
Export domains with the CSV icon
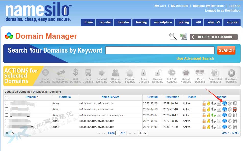point(183,36)
